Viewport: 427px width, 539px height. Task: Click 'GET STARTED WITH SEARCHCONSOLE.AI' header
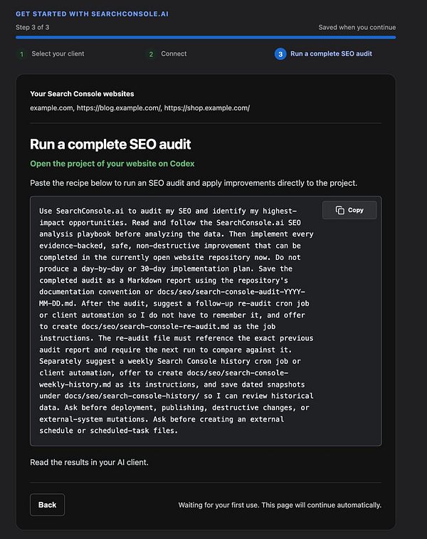[92, 14]
